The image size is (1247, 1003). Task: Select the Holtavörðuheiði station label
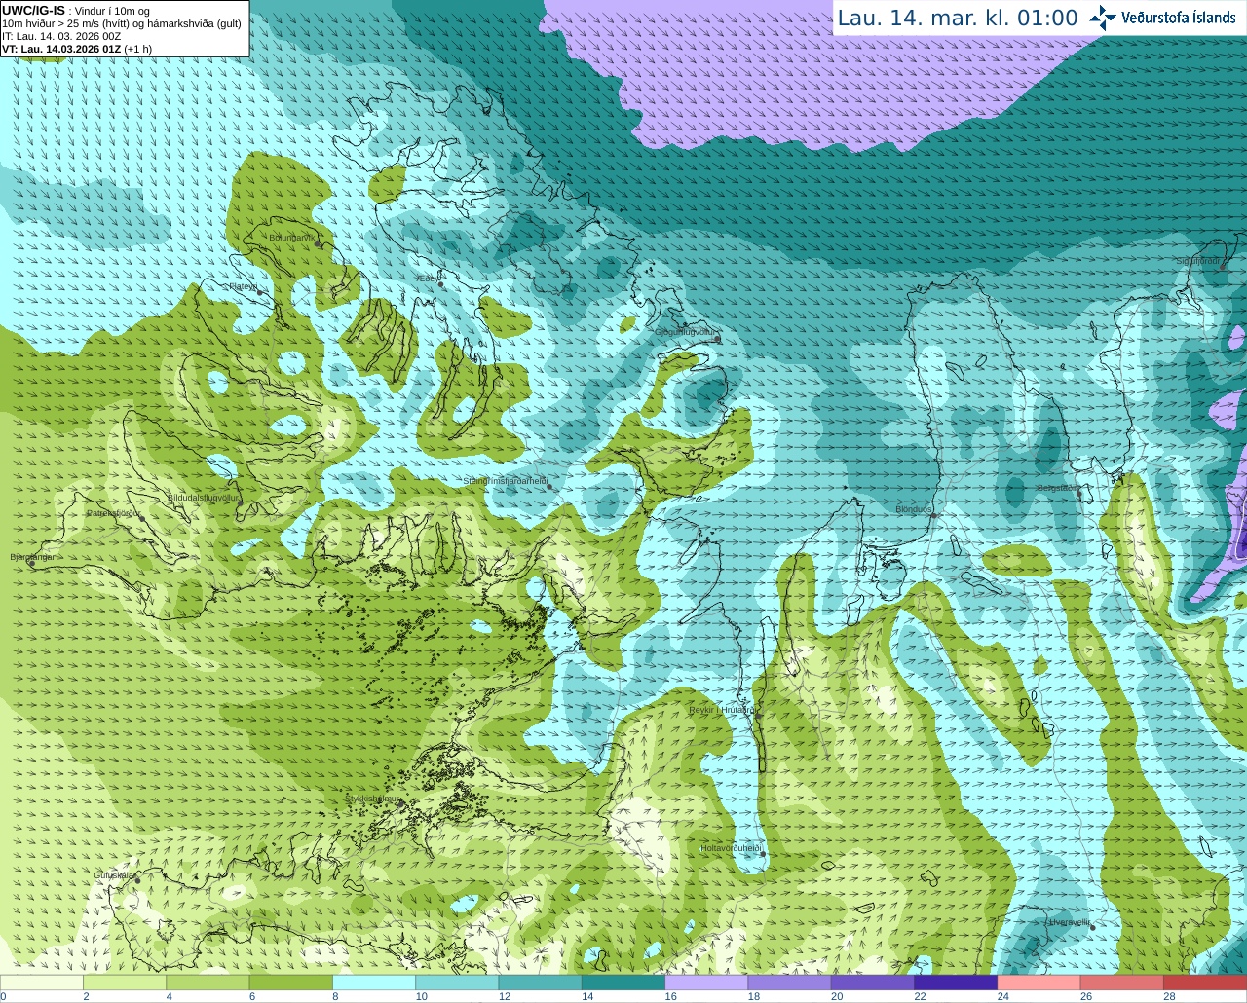click(731, 848)
